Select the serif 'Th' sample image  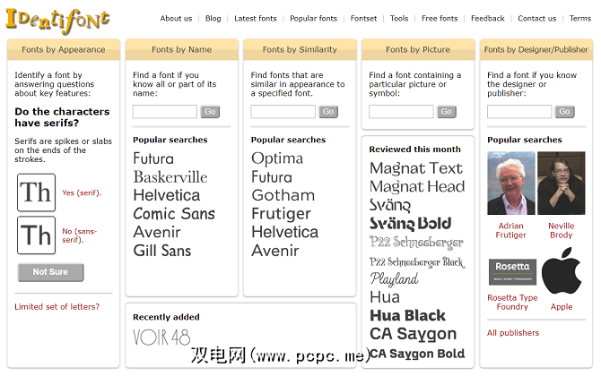37,192
